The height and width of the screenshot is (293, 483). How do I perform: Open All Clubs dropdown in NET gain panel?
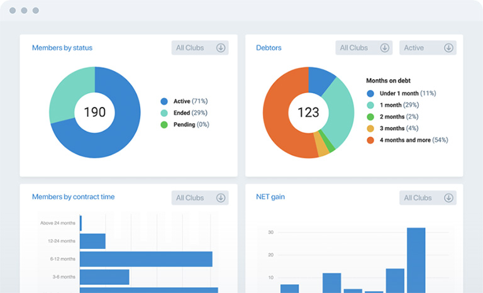click(428, 198)
